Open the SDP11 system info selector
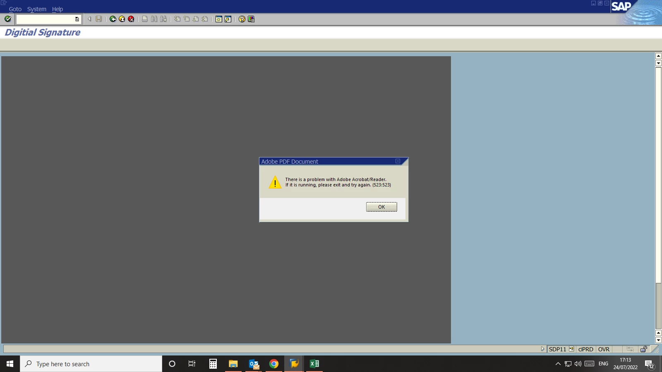 point(571,349)
